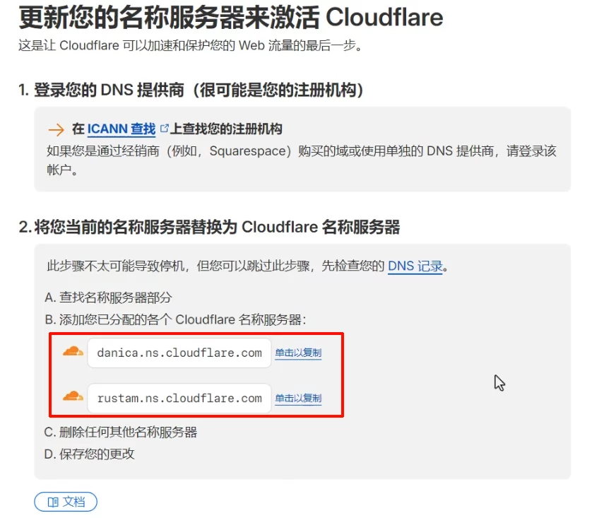604x518 pixels.
Task: Click step C 删除任何其他名称服务器 text
Action: pyautogui.click(x=120, y=432)
